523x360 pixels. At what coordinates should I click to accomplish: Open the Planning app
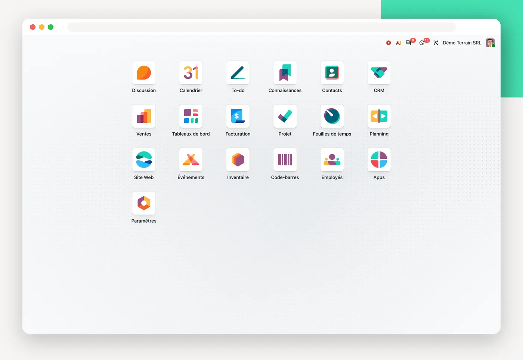pyautogui.click(x=379, y=116)
